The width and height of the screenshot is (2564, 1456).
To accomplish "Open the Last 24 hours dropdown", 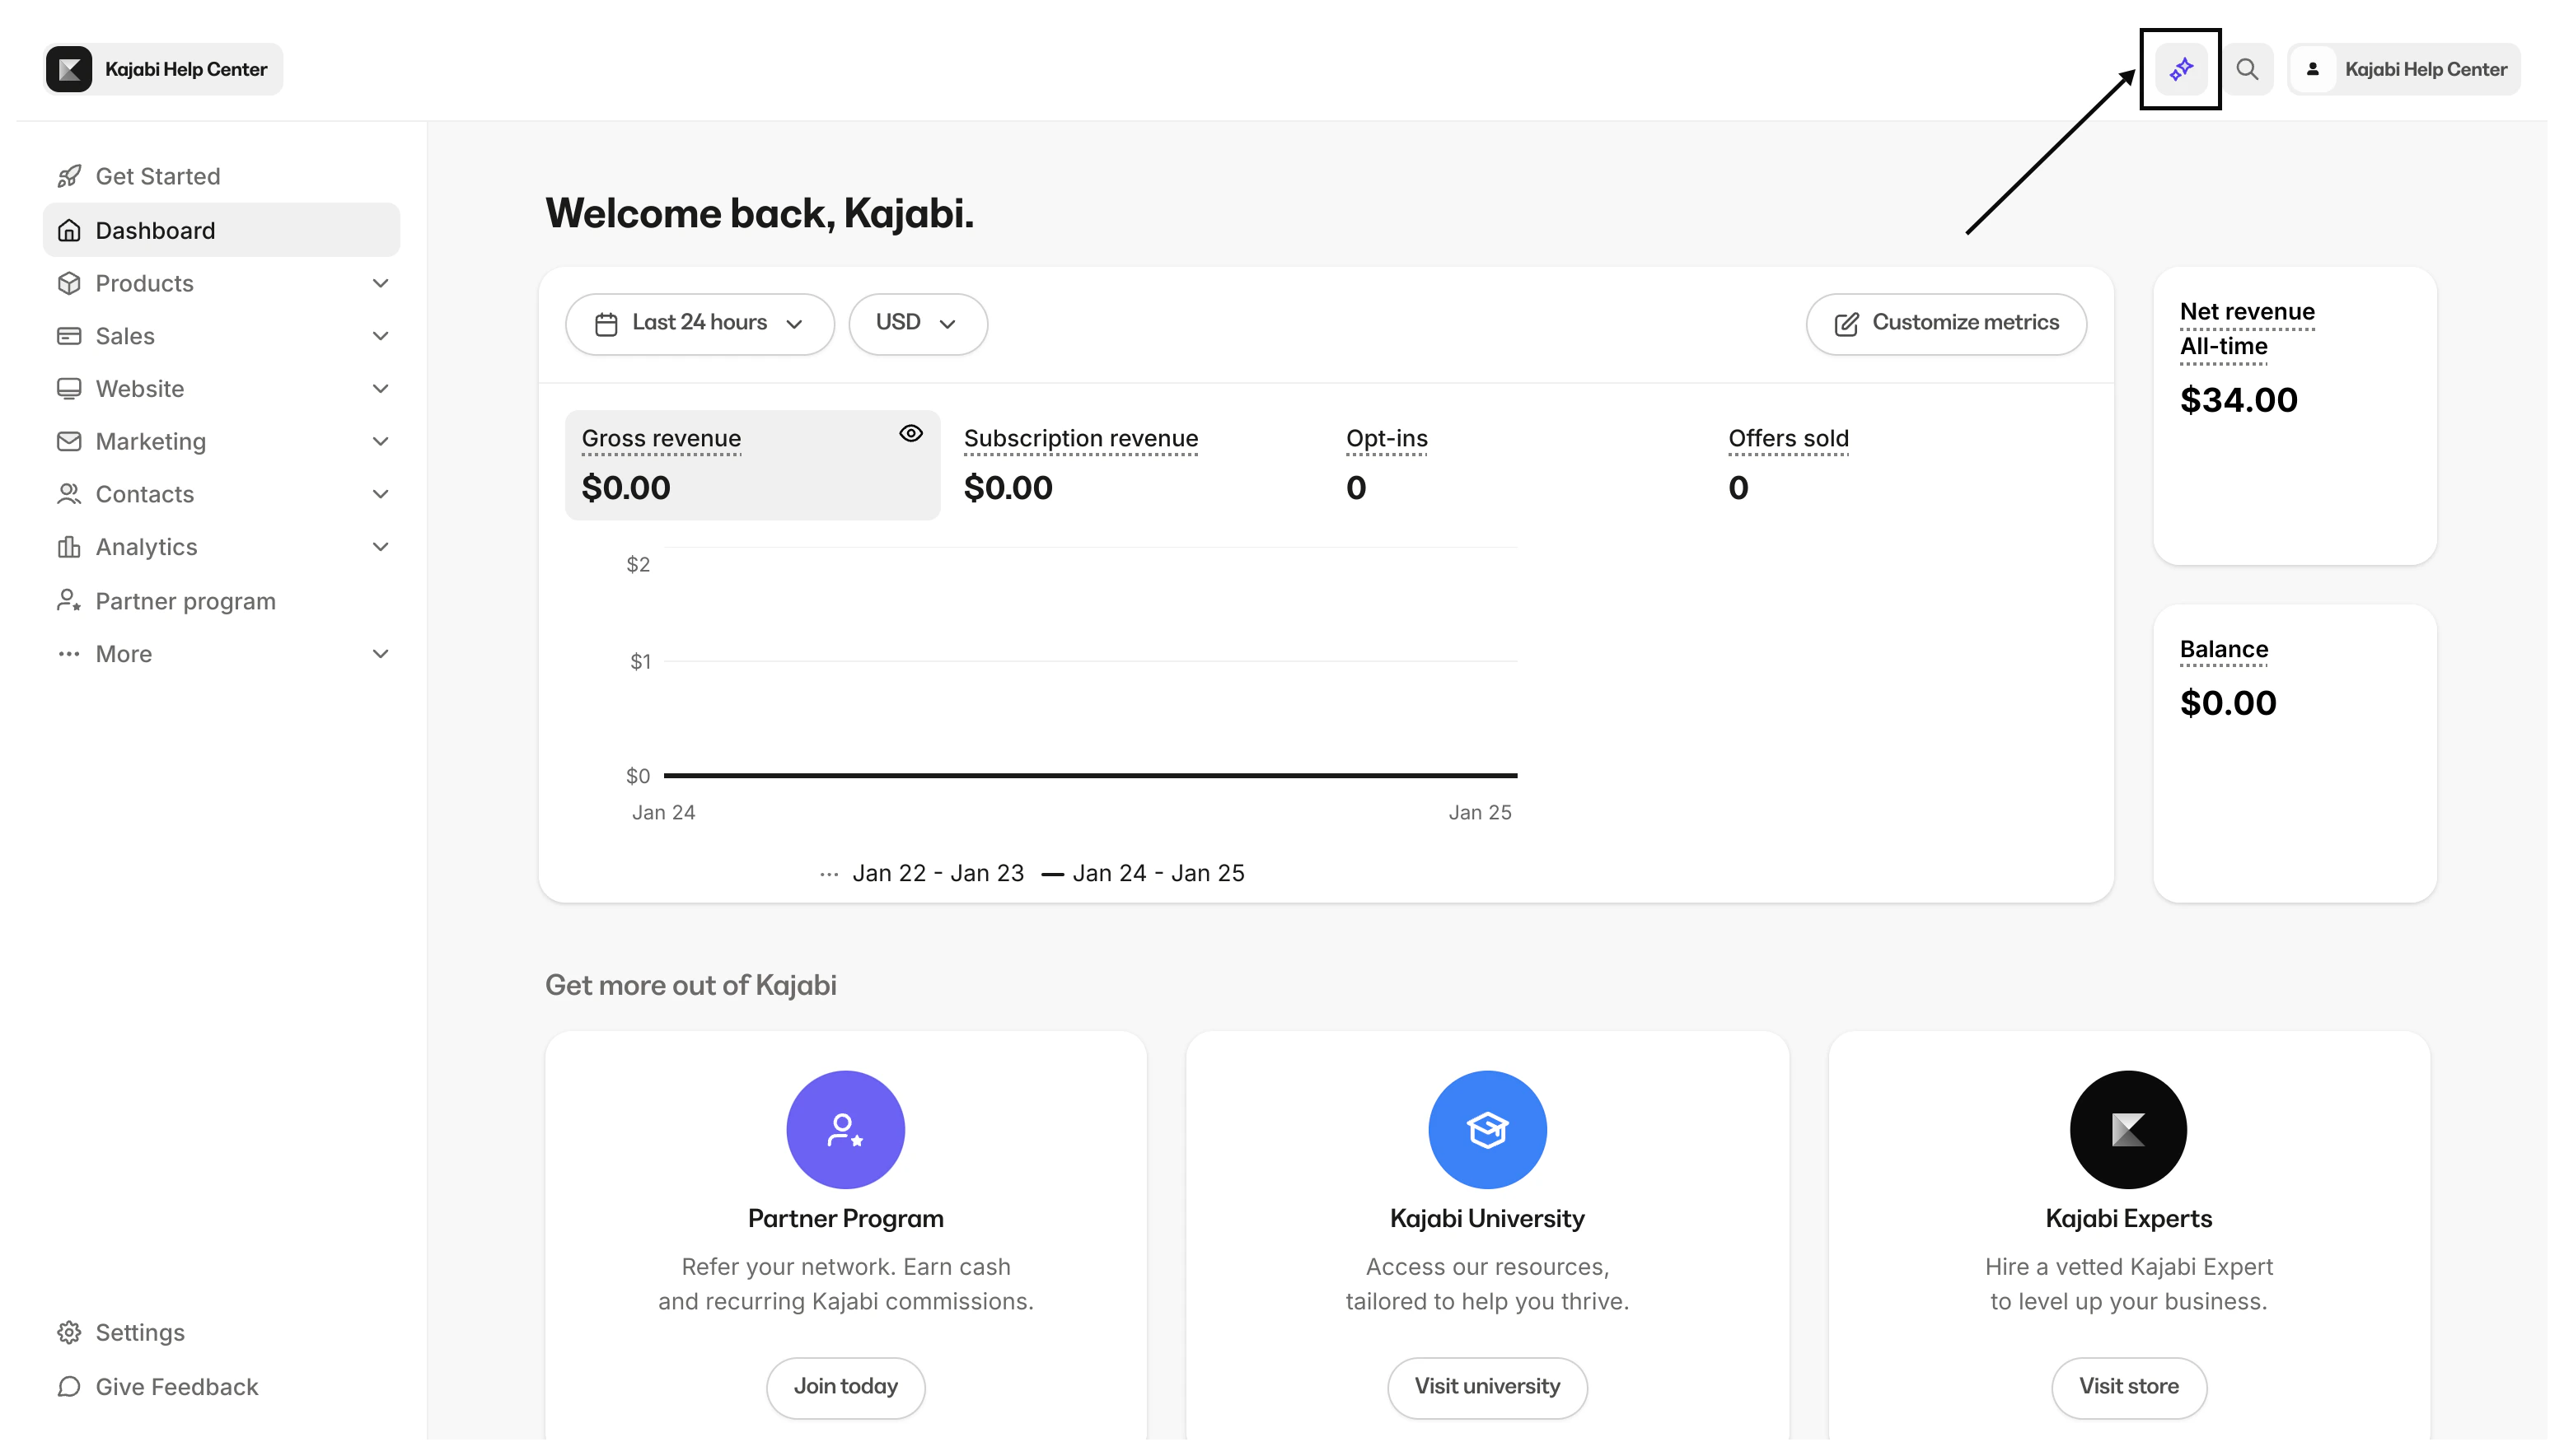I will tap(699, 323).
